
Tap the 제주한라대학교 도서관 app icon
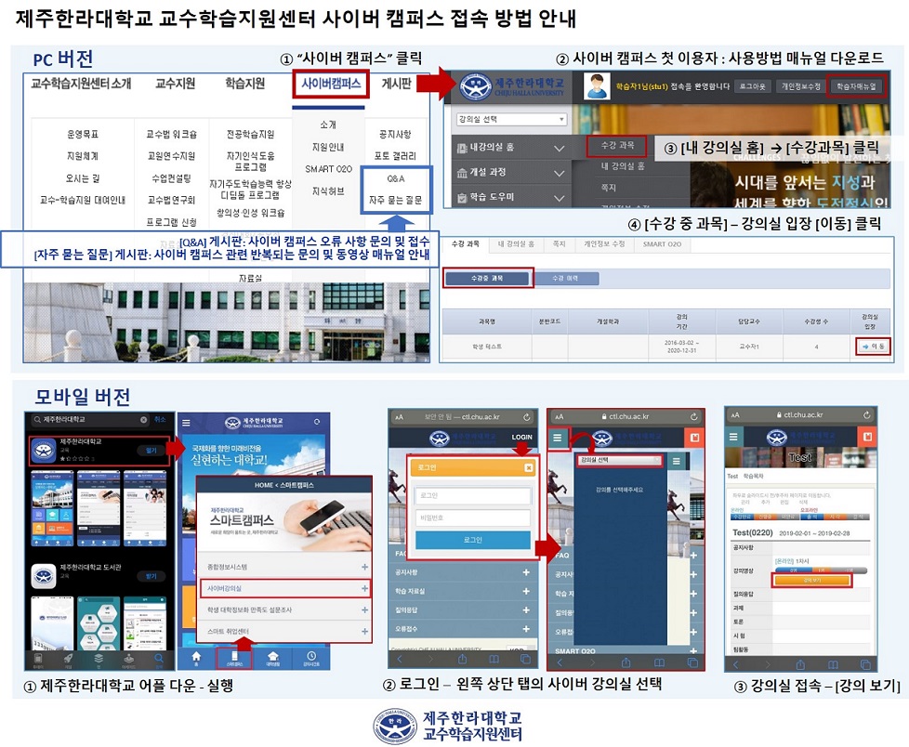point(44,576)
